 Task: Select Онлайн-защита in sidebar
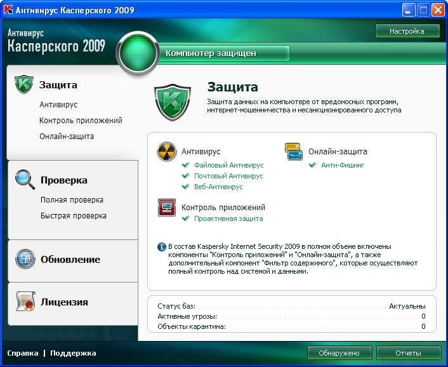click(66, 137)
